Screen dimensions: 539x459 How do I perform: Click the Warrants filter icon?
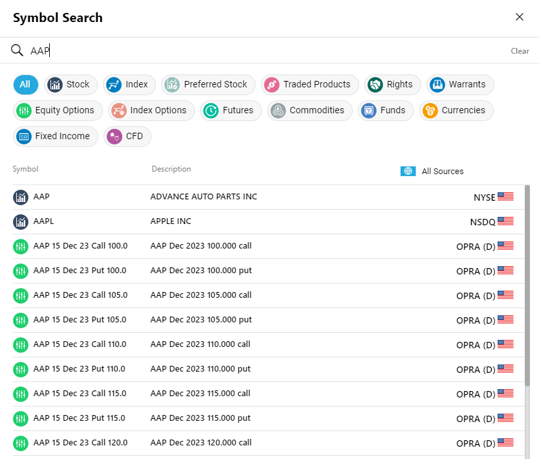click(437, 85)
